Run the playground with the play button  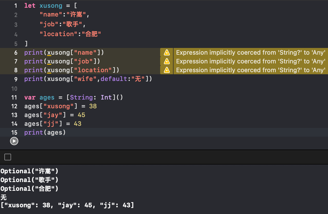[x=14, y=141]
